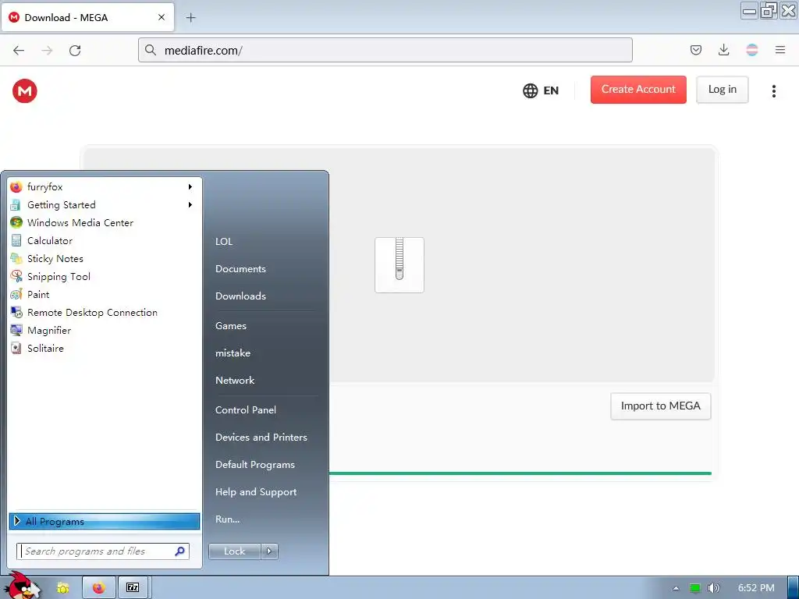Click the search magnifier in Start menu

180,551
